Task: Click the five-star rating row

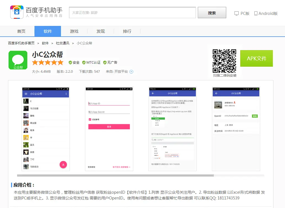Action: pos(48,63)
